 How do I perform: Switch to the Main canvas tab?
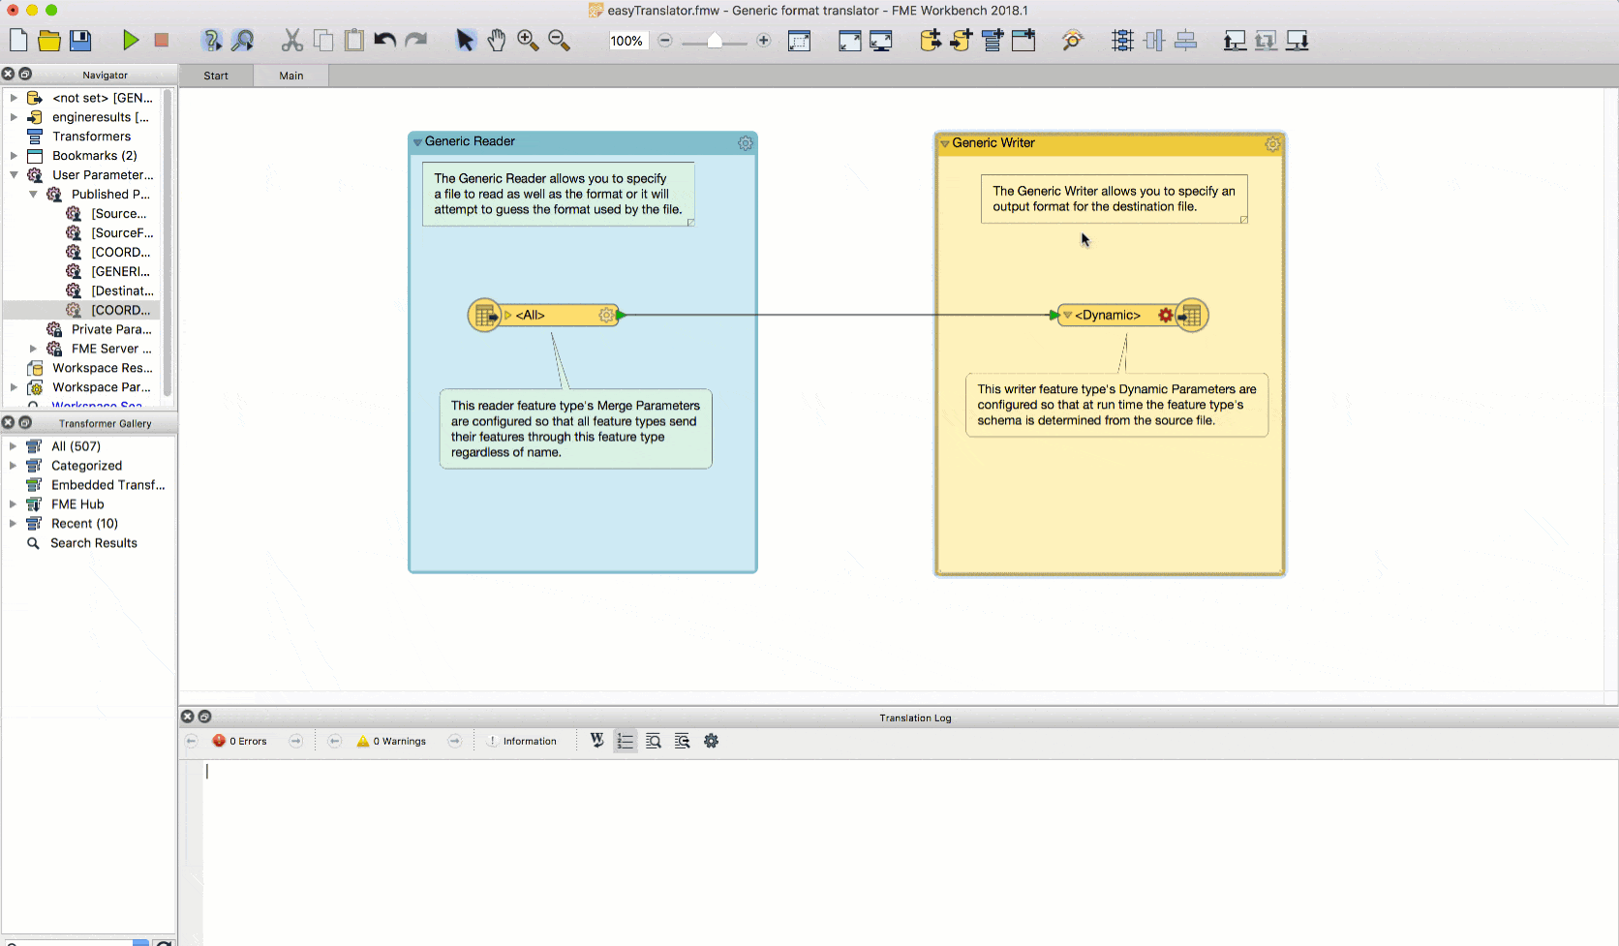[291, 76]
